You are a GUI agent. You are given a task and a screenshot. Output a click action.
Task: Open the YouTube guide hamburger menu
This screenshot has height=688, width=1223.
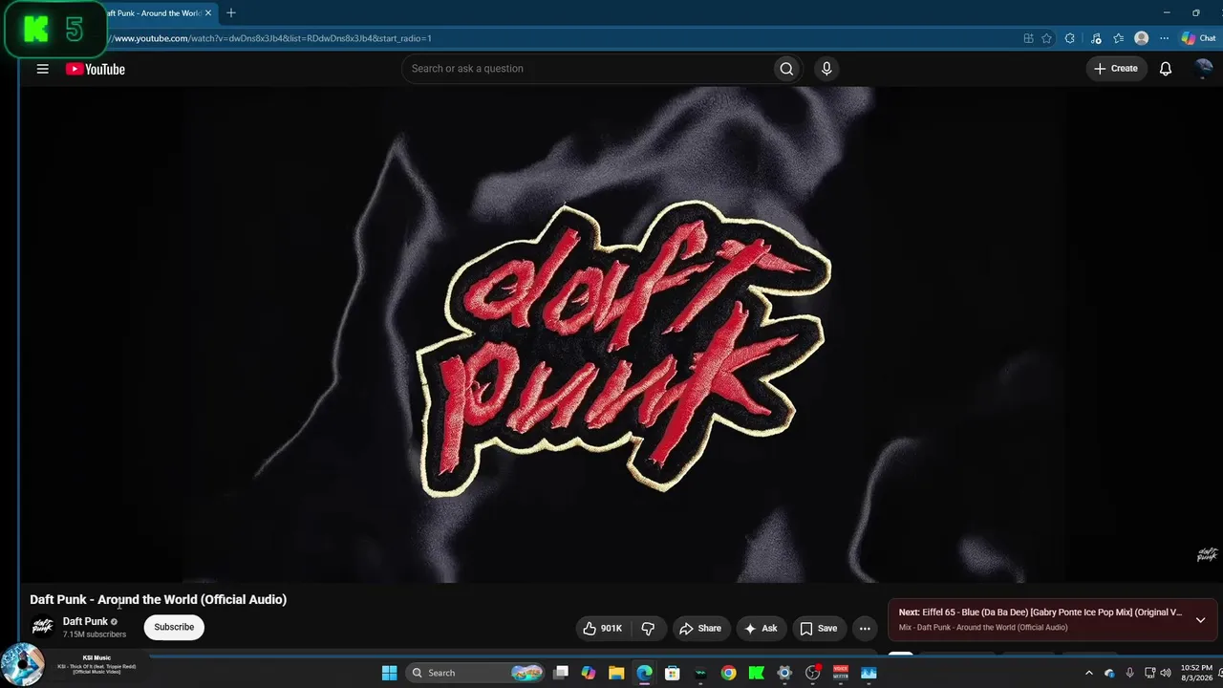[x=42, y=69]
